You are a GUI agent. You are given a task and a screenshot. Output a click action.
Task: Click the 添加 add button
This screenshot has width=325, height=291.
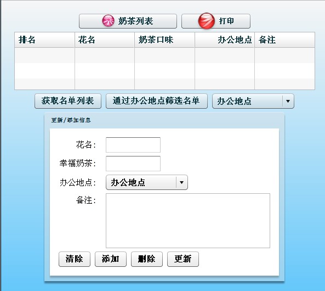111,259
